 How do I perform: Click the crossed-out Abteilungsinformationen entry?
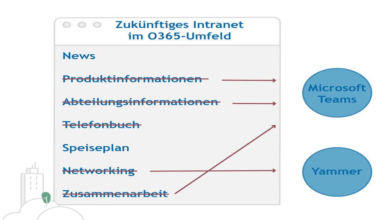140,102
